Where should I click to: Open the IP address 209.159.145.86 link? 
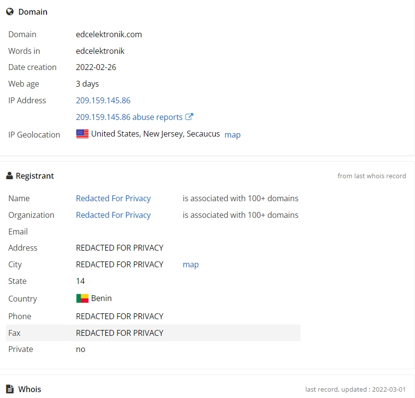(103, 100)
